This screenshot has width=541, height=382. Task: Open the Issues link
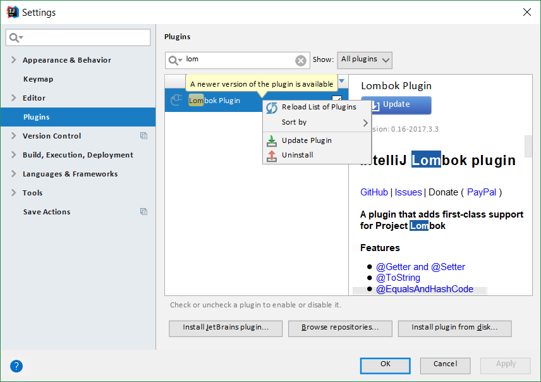pyautogui.click(x=408, y=192)
